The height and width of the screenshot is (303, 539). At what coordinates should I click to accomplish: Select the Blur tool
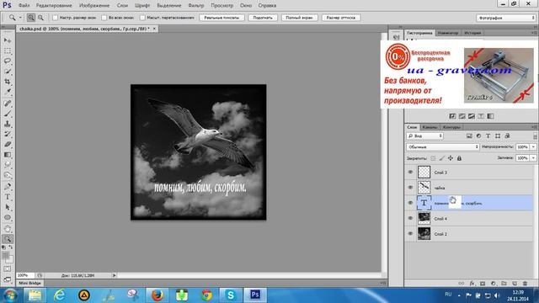tap(8, 165)
